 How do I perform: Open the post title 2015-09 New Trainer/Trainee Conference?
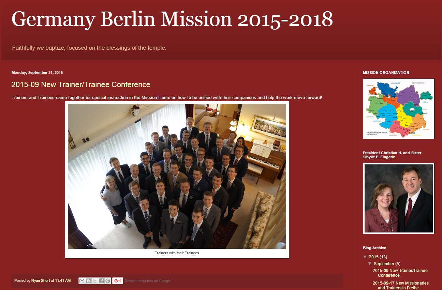81,84
